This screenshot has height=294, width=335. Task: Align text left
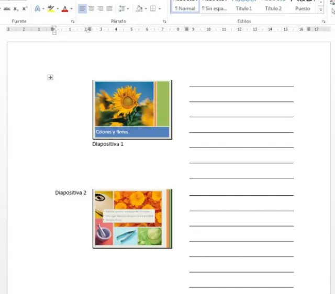(82, 9)
